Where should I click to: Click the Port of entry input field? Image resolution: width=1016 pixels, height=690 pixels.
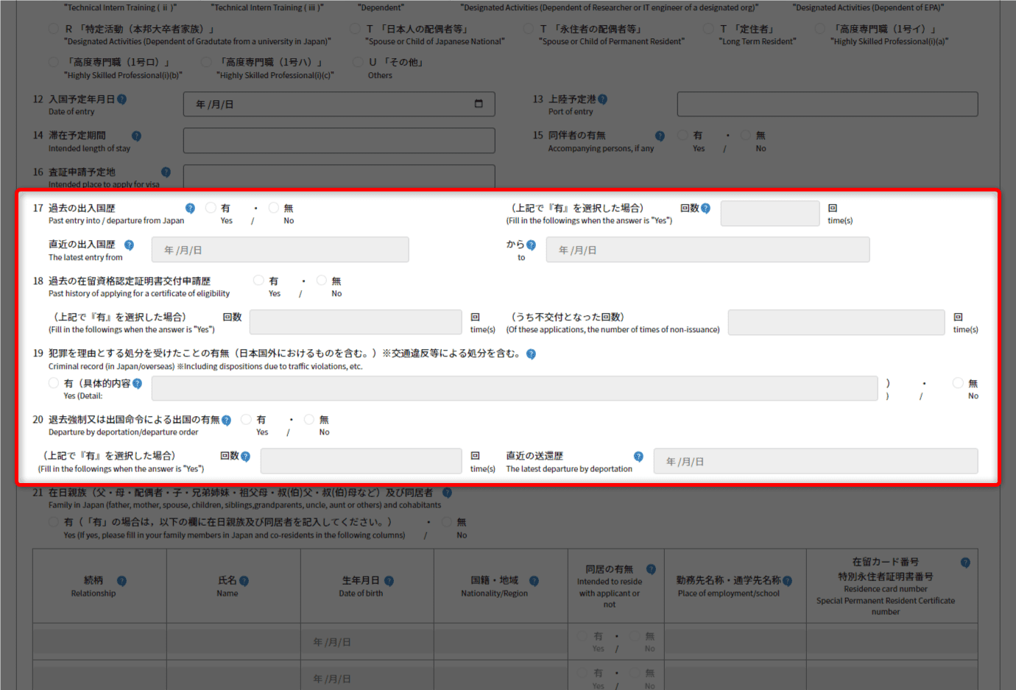(827, 104)
